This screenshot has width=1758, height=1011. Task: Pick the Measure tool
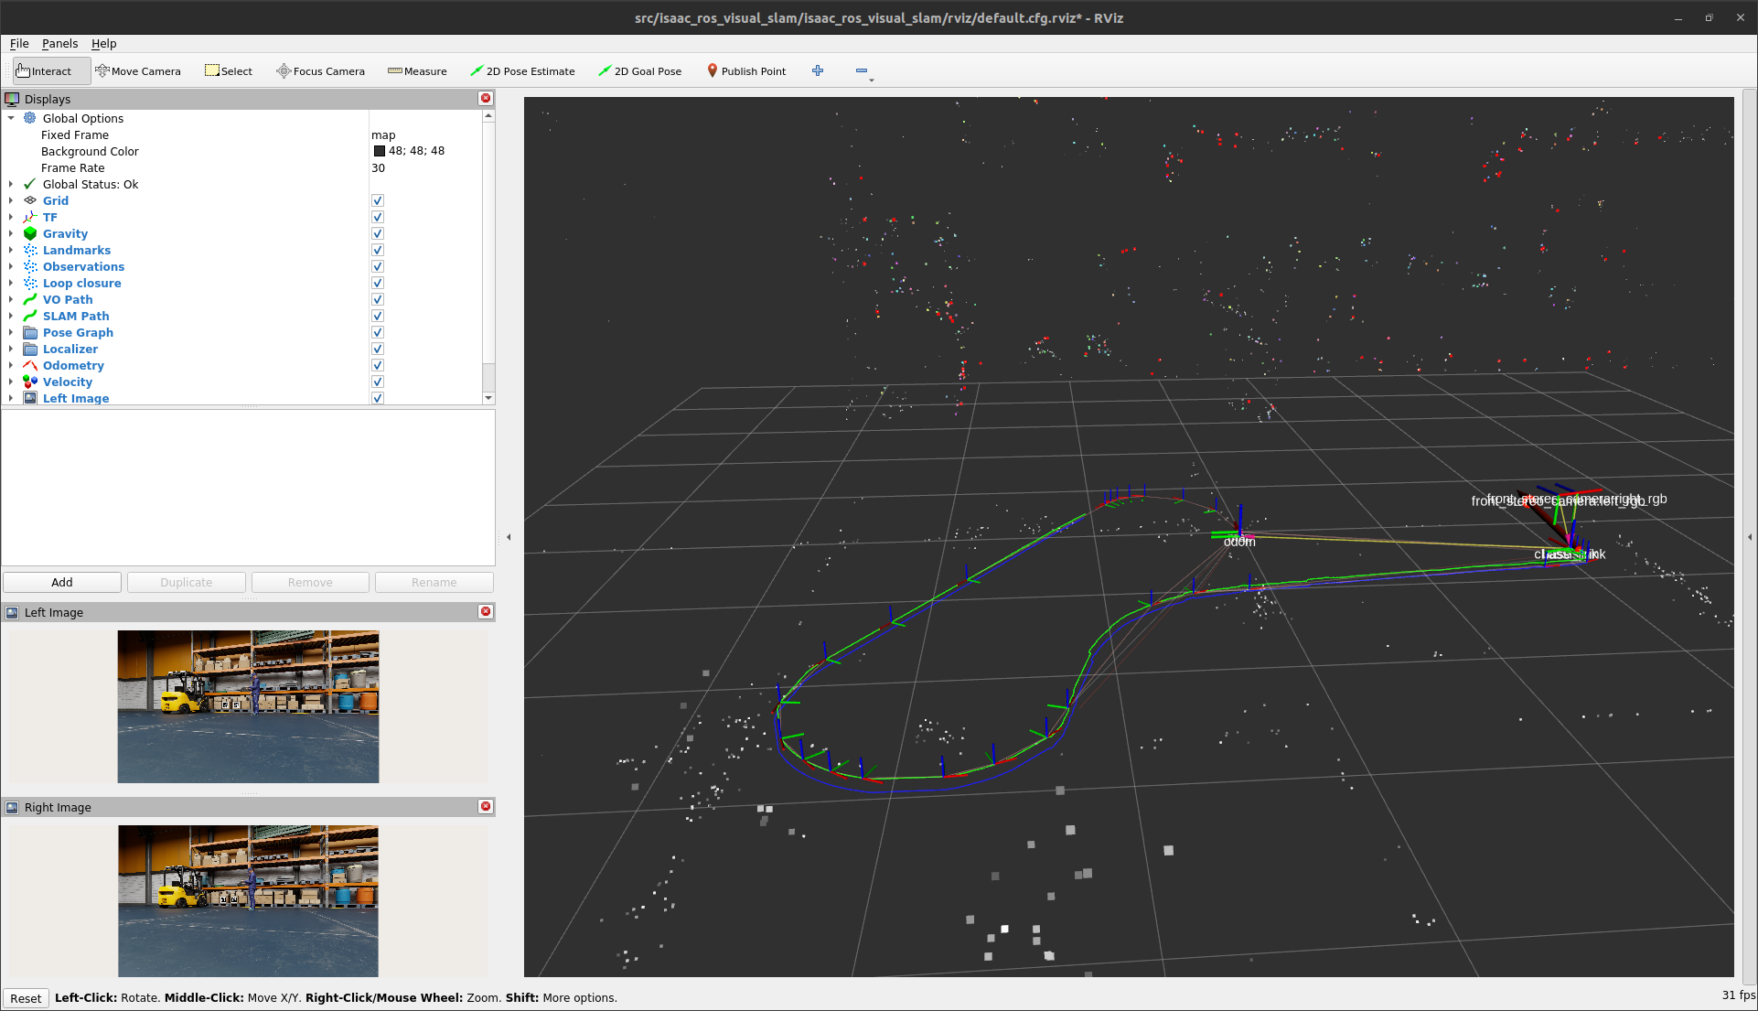pos(417,70)
